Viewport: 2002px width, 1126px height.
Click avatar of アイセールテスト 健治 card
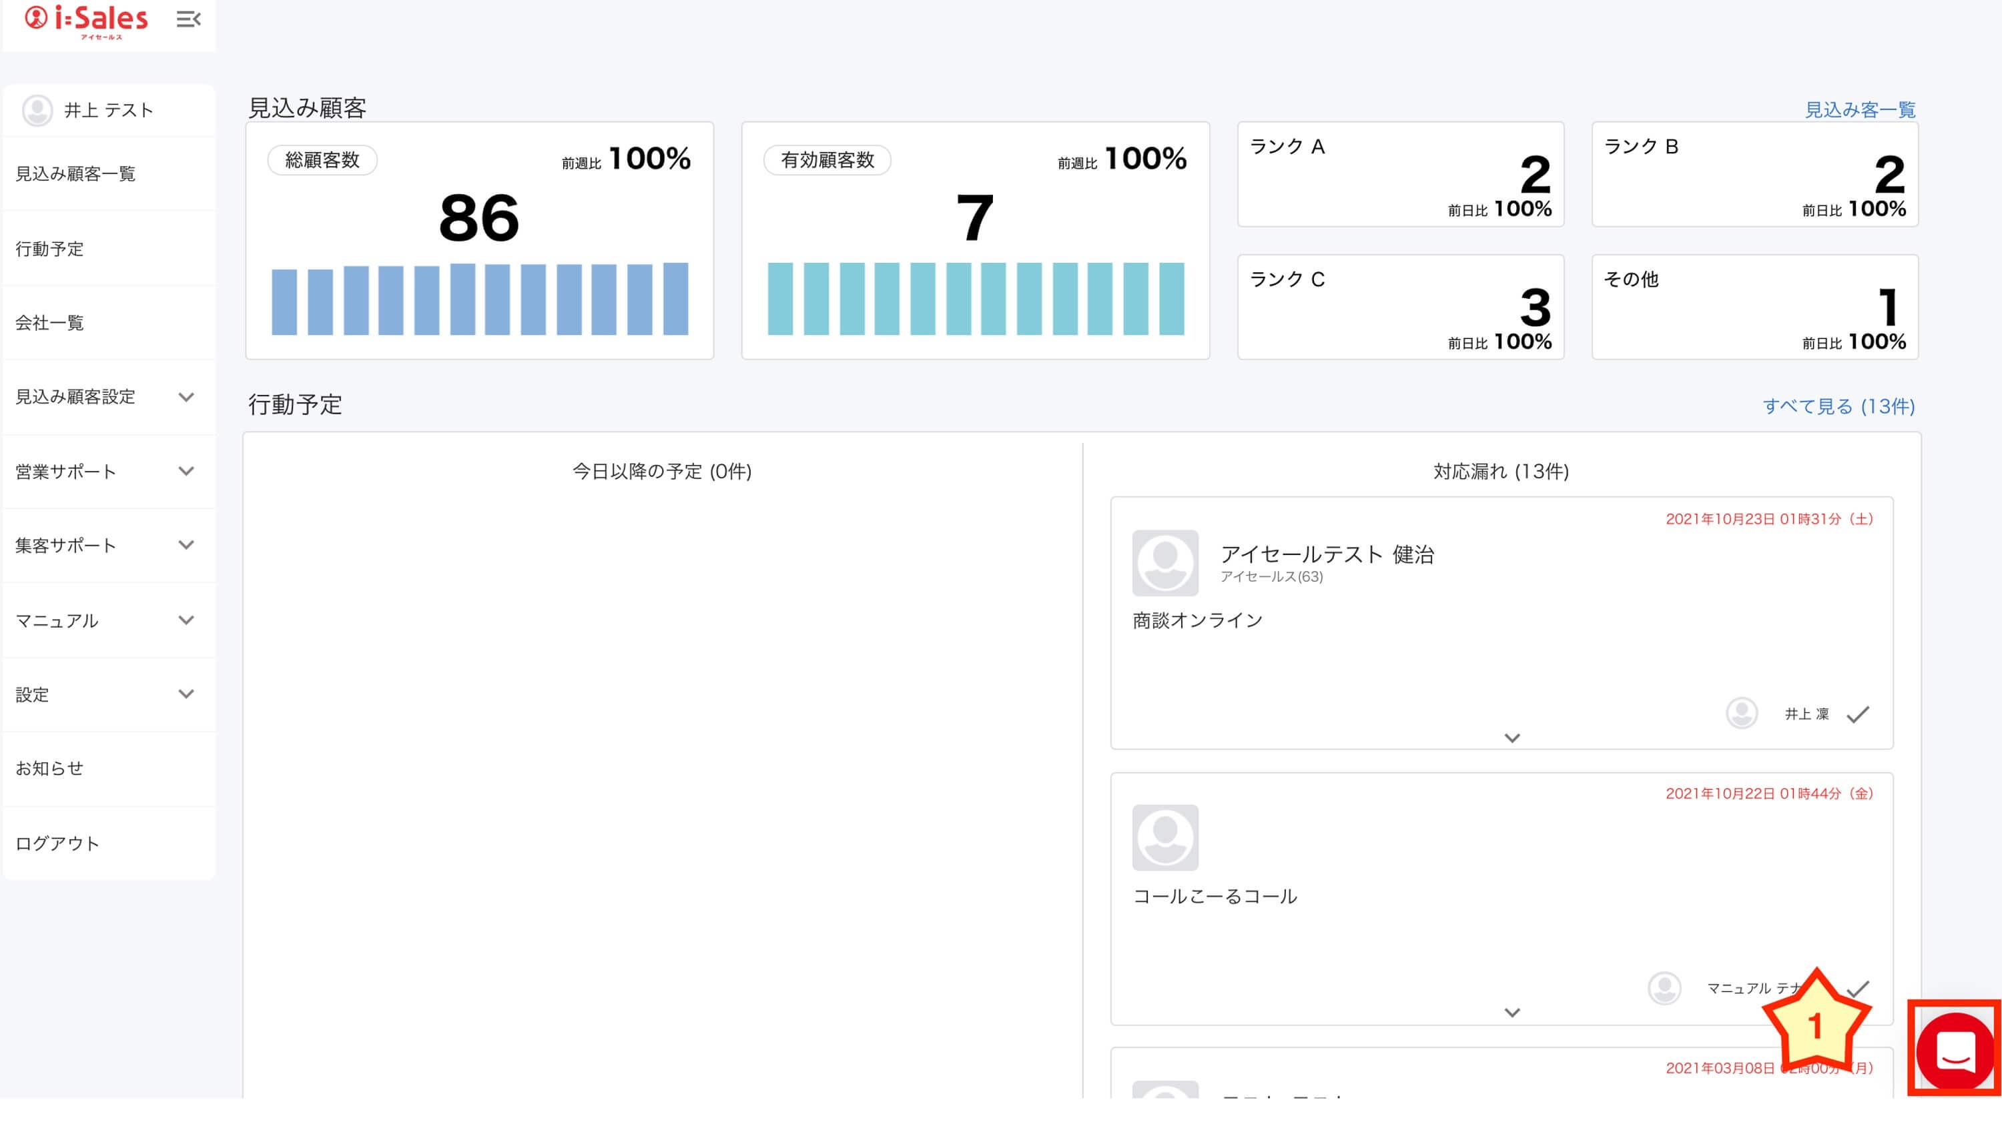(x=1164, y=562)
